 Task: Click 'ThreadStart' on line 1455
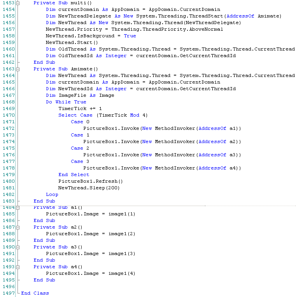pos(206,16)
